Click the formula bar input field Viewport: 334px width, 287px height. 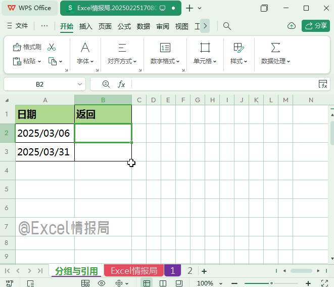(224, 84)
